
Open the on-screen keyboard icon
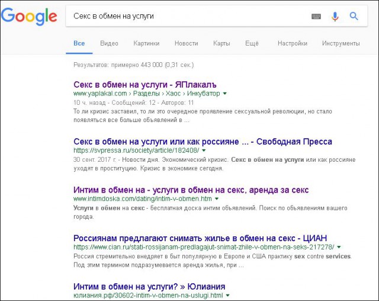316,16
